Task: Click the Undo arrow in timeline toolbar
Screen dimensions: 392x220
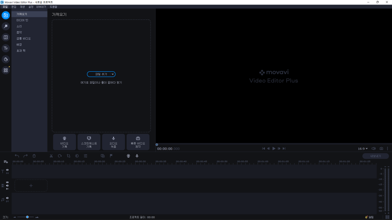Action: click(x=17, y=156)
